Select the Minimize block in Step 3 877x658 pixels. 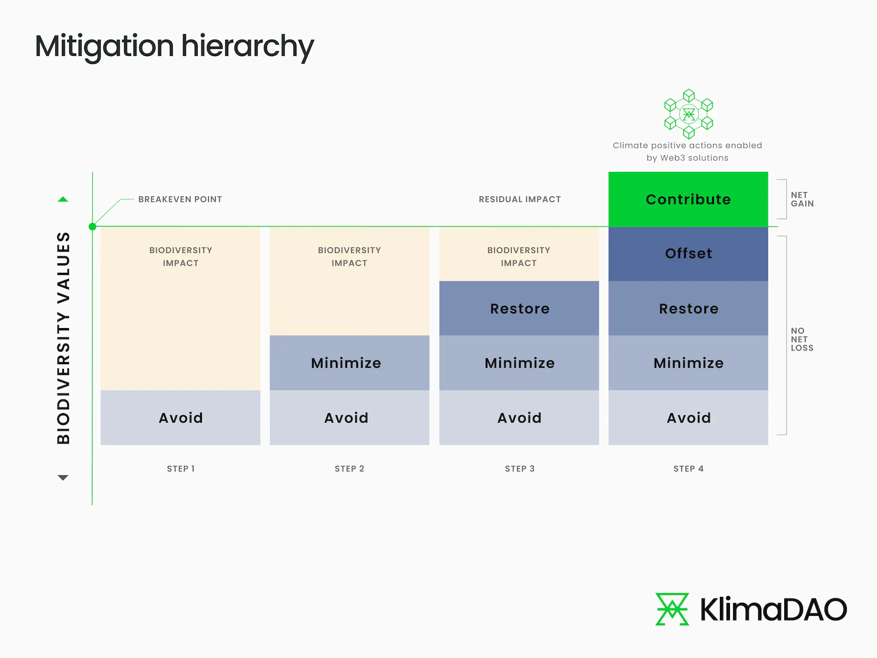[x=519, y=363]
